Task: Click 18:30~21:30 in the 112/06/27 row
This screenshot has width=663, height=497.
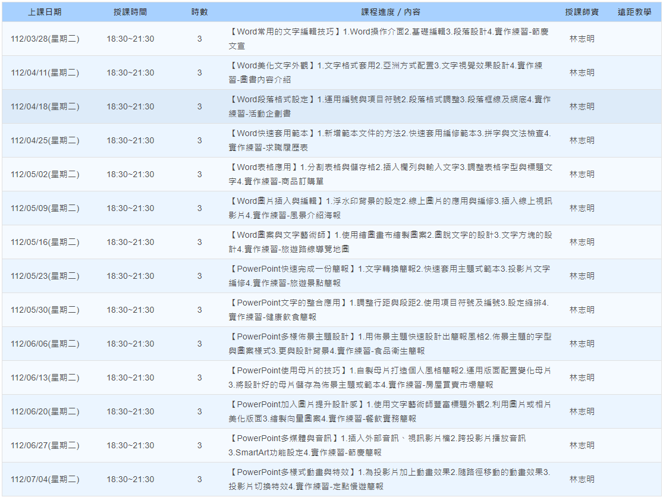Action: (130, 445)
